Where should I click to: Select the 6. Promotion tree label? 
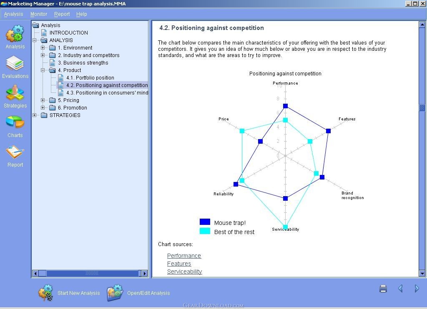click(73, 108)
